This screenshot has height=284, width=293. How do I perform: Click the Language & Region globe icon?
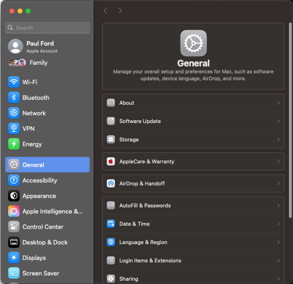pos(111,242)
